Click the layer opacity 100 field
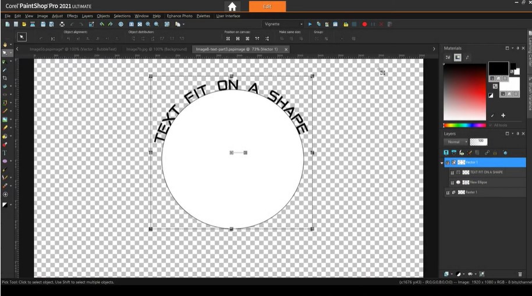Viewport: 532px width, 296px height. point(478,142)
